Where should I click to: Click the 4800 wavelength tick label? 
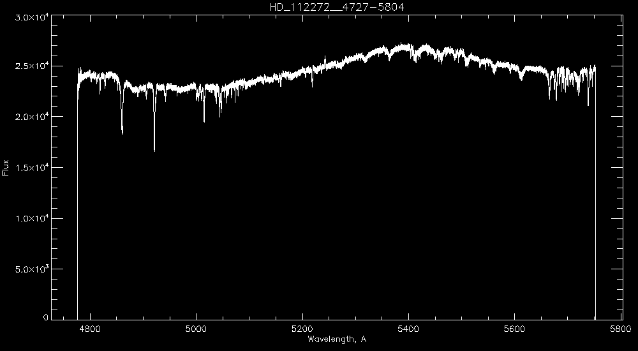coord(90,329)
